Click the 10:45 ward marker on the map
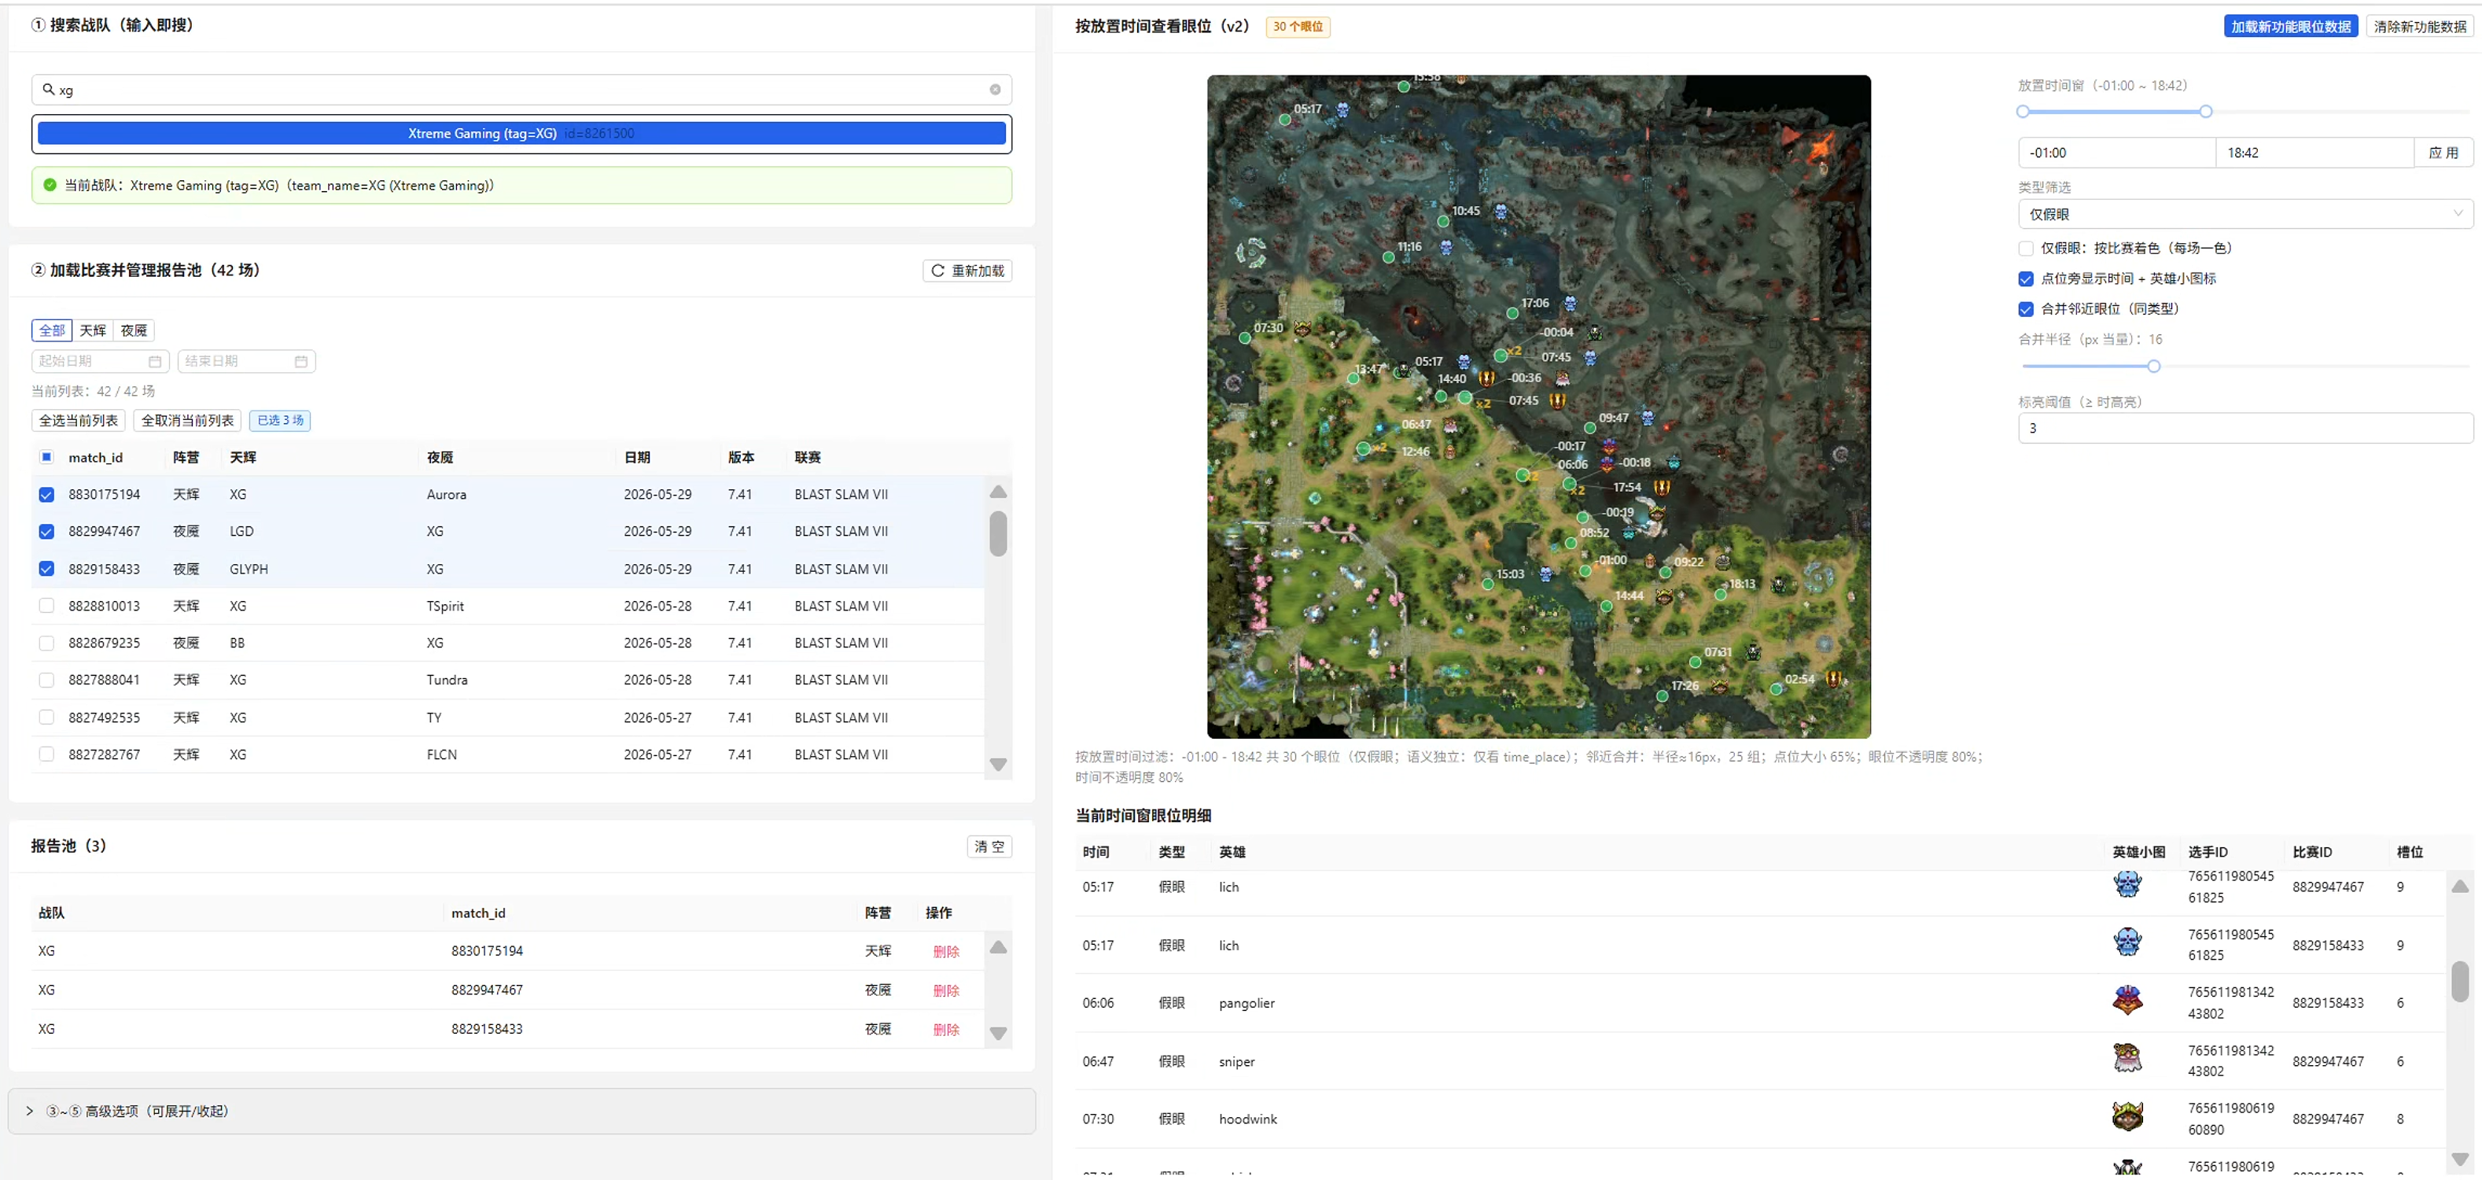This screenshot has height=1180, width=2482. pos(1442,221)
